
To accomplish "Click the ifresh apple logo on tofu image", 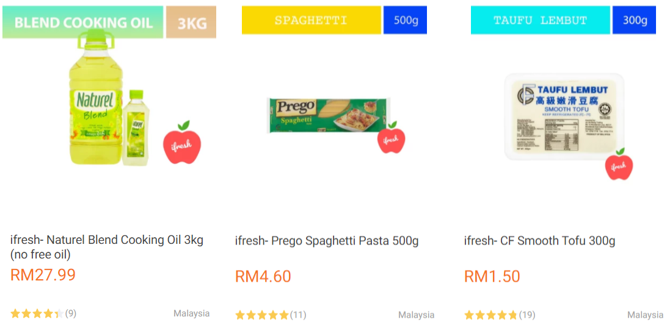I will click(619, 165).
